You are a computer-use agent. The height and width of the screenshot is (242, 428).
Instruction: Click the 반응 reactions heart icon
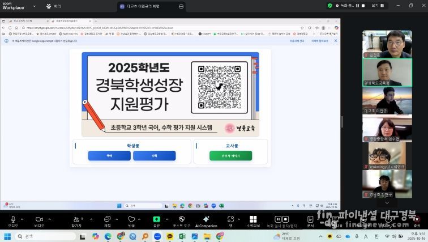pyautogui.click(x=131, y=219)
